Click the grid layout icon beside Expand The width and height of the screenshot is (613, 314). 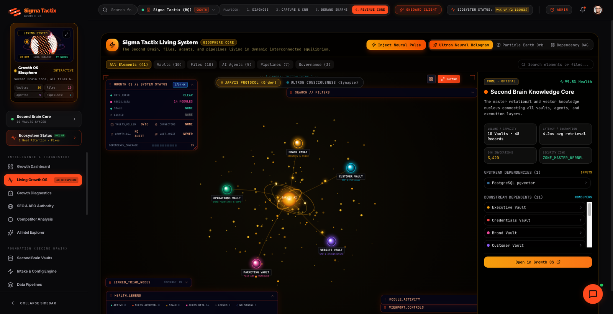[431, 79]
